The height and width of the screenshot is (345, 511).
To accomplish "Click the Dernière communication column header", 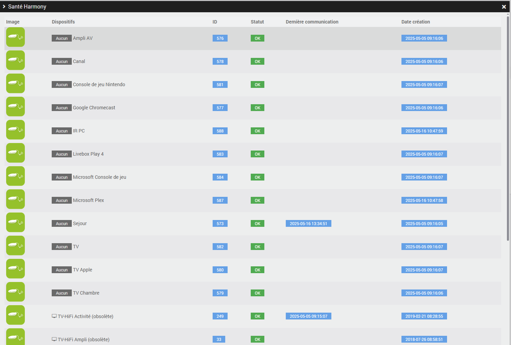I will (x=312, y=22).
